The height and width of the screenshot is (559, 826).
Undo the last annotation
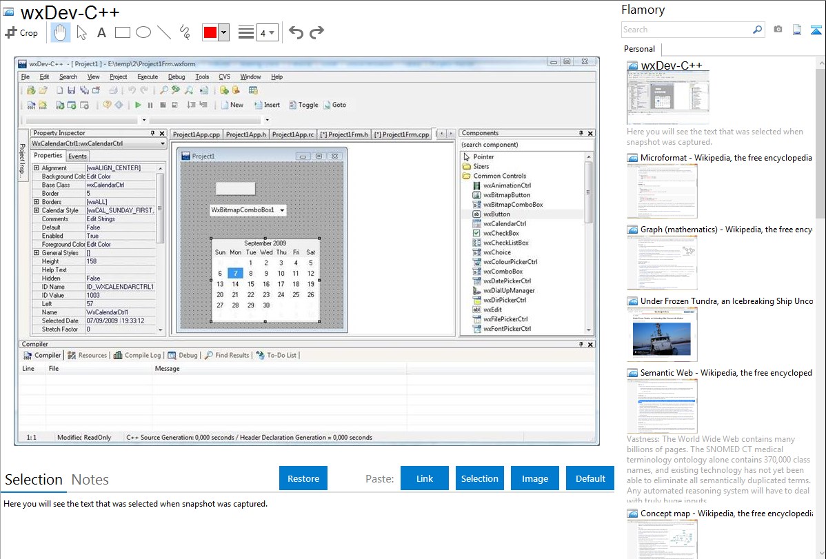296,32
